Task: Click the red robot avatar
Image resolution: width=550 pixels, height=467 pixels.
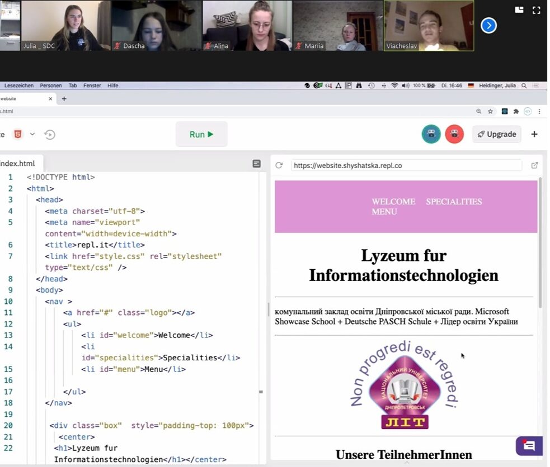Action: coord(454,134)
